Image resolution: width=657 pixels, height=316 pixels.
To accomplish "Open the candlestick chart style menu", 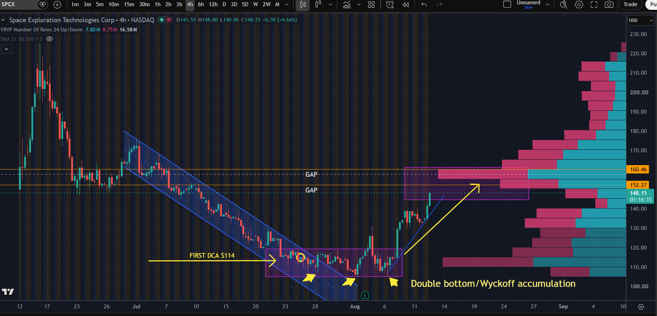I will [x=303, y=4].
